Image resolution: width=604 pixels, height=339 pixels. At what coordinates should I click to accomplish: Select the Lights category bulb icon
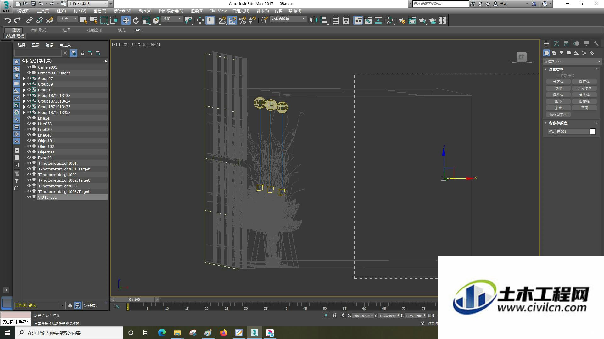pyautogui.click(x=562, y=53)
